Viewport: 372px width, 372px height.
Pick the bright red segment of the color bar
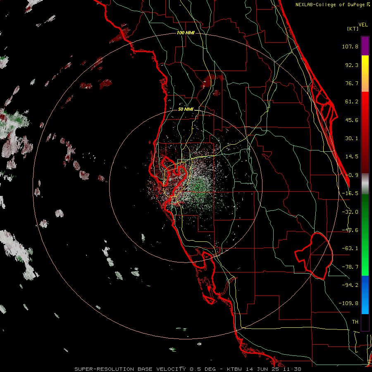coord(365,105)
